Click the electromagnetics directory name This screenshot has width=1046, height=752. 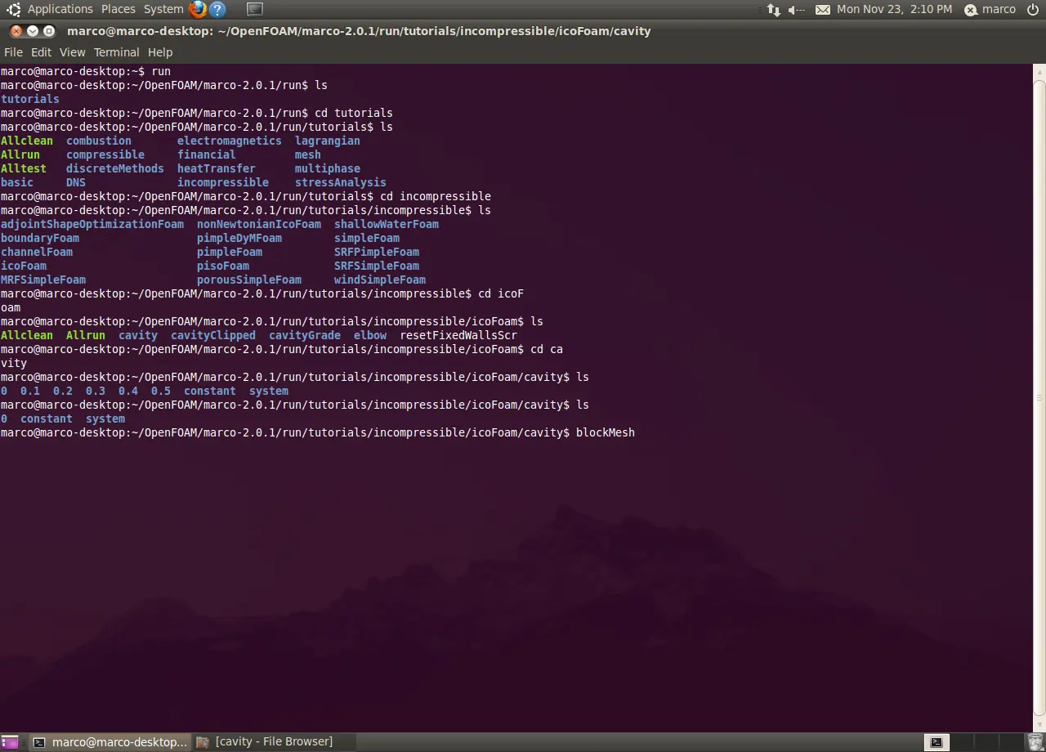pos(230,141)
